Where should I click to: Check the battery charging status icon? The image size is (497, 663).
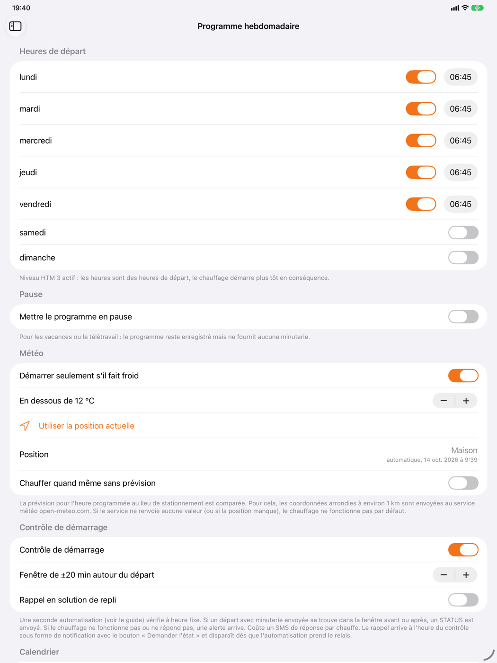coord(478,8)
